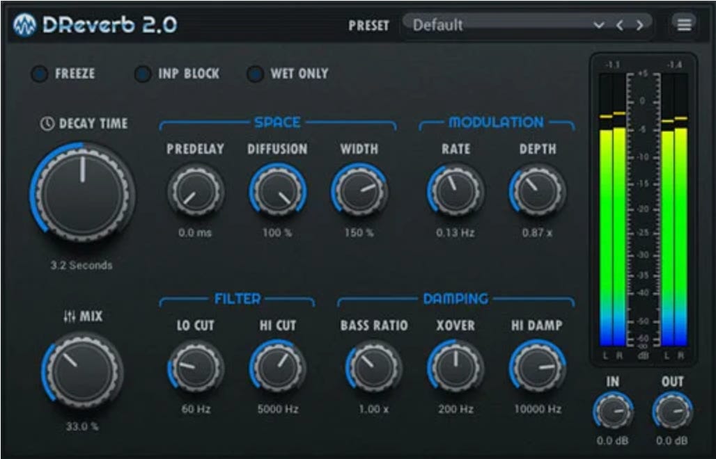The image size is (716, 459).
Task: Go to the previous preset arrow
Action: click(x=620, y=25)
